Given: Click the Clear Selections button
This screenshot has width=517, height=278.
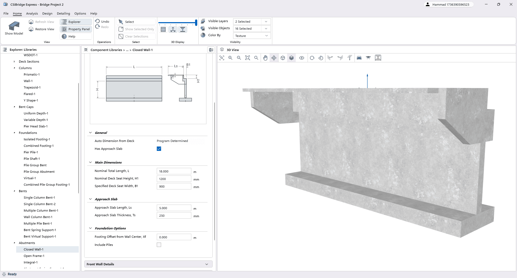Looking at the screenshot, I should (x=136, y=36).
